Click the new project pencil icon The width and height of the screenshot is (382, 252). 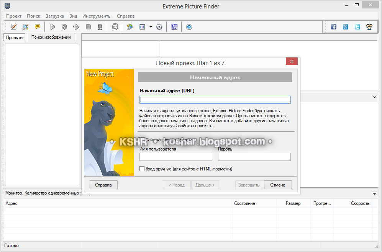pos(14,27)
